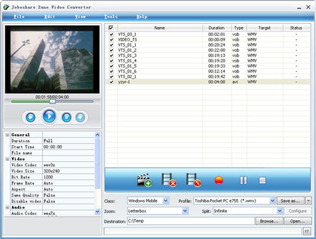Click the Browse... button
Image resolution: width=316 pixels, height=239 pixels.
(x=269, y=221)
